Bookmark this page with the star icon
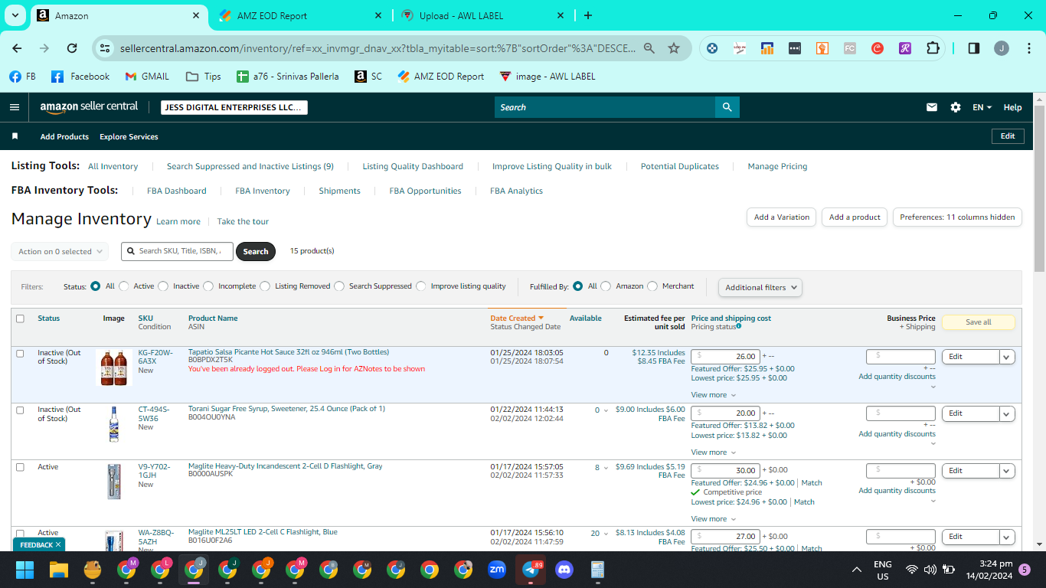1046x588 pixels. click(674, 48)
